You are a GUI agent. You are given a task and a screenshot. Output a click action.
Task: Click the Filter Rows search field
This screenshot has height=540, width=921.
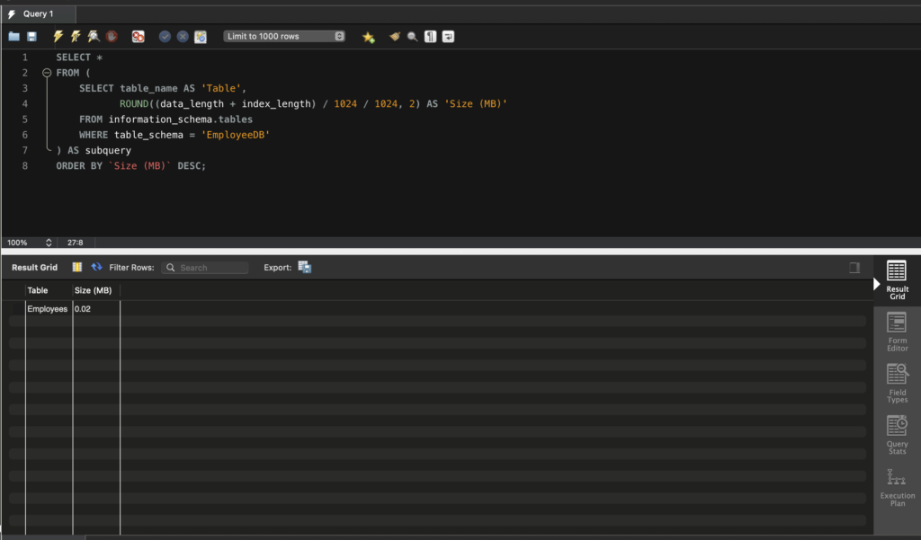pyautogui.click(x=212, y=268)
